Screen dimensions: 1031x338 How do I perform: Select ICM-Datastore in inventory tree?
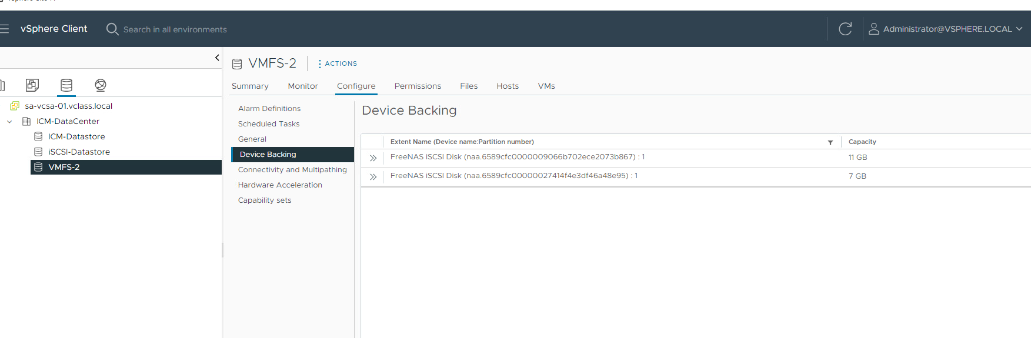click(x=76, y=136)
